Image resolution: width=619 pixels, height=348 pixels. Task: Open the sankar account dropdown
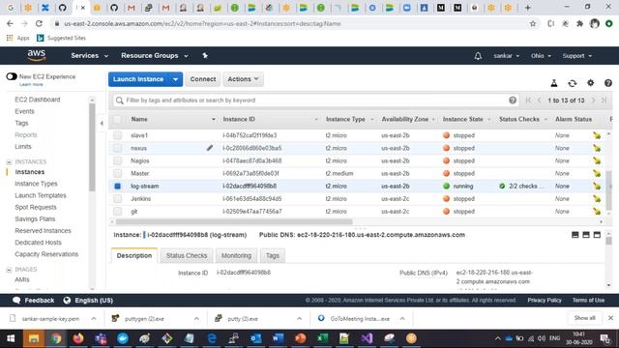click(506, 56)
